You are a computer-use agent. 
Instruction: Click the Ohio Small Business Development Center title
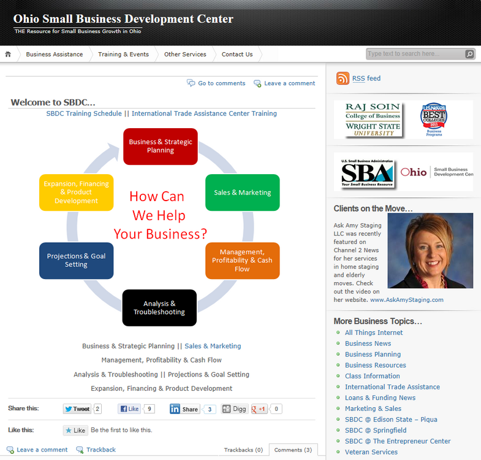[123, 19]
